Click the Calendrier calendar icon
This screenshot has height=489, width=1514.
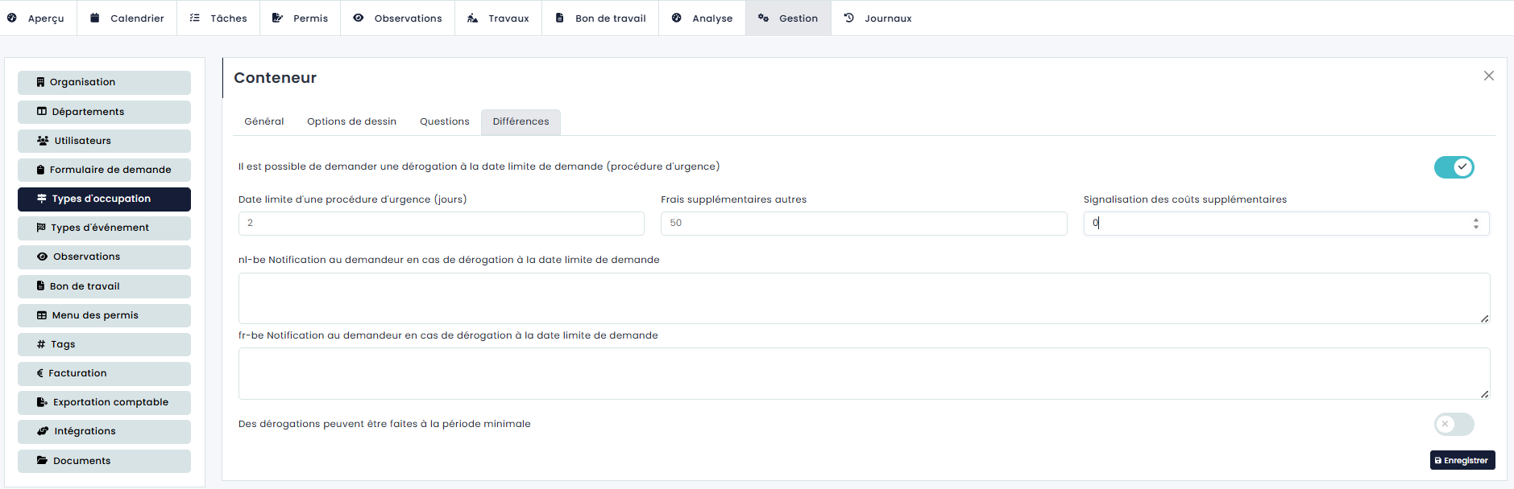click(95, 18)
